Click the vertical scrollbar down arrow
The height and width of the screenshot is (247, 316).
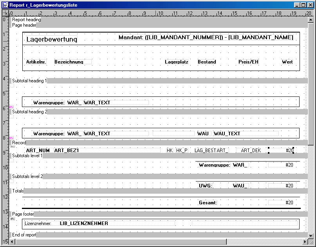(311, 234)
